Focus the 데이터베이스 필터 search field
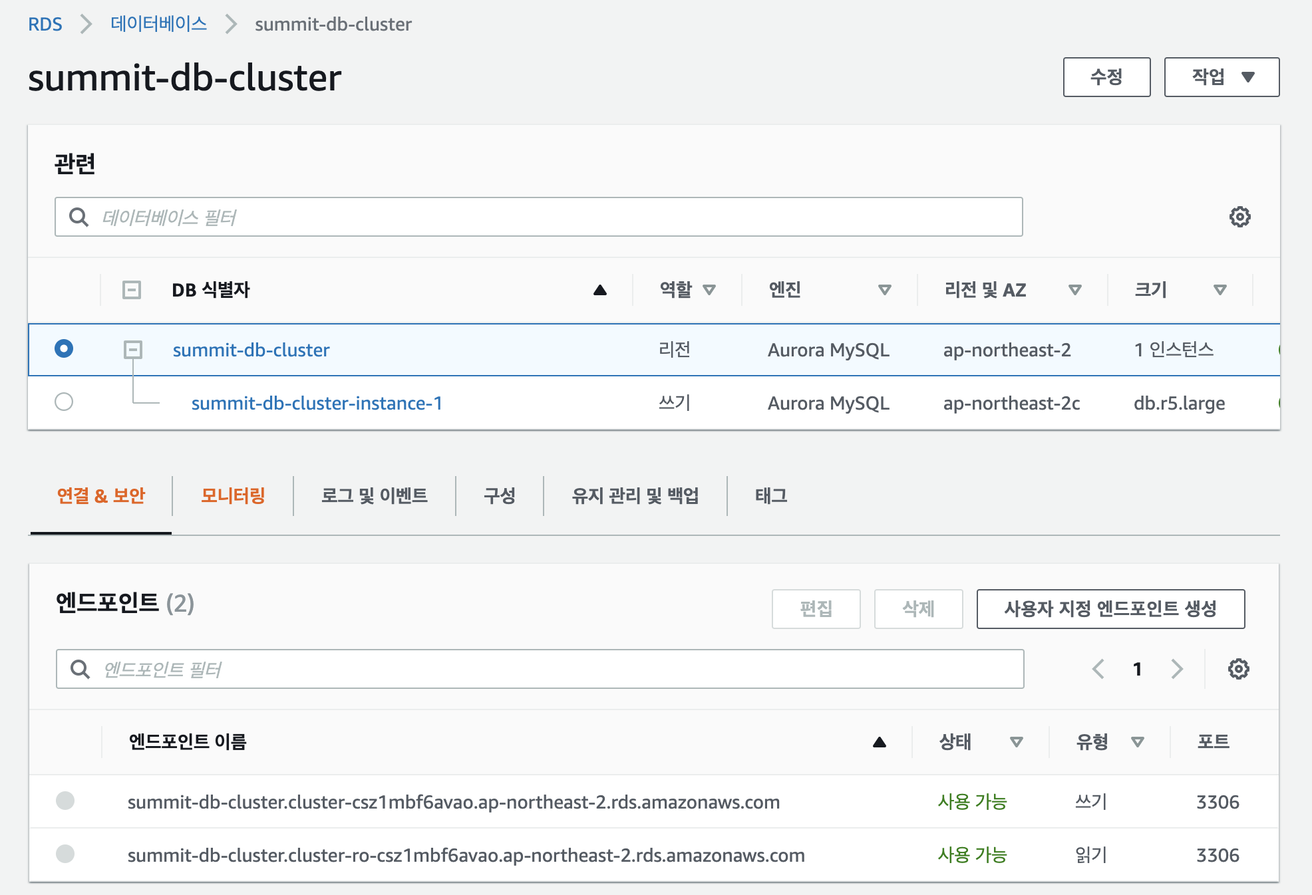The width and height of the screenshot is (1312, 895). [539, 217]
